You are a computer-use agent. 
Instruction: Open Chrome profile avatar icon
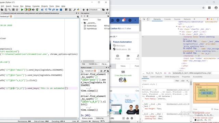pyautogui.click(x=216, y=8)
